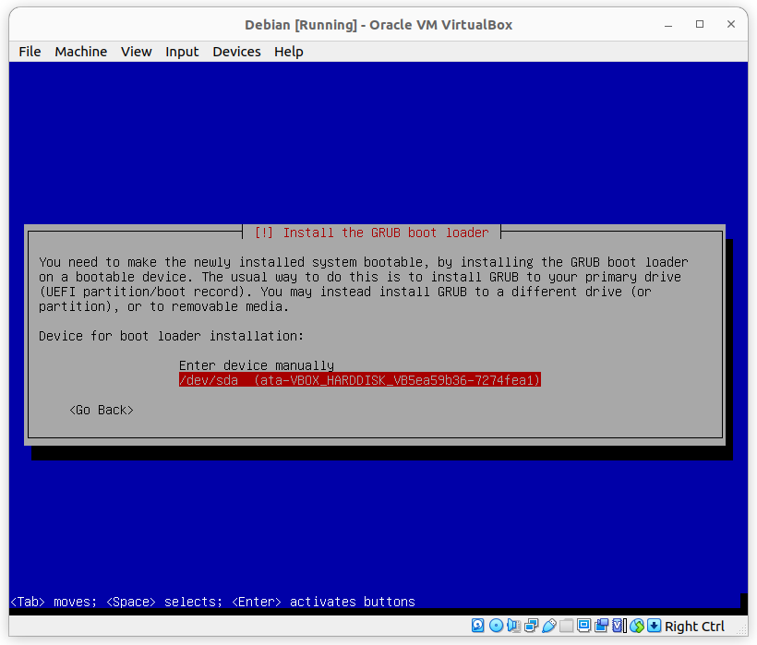Click the shared folders status icon
Screen dimensions: 757x645
pyautogui.click(x=566, y=626)
